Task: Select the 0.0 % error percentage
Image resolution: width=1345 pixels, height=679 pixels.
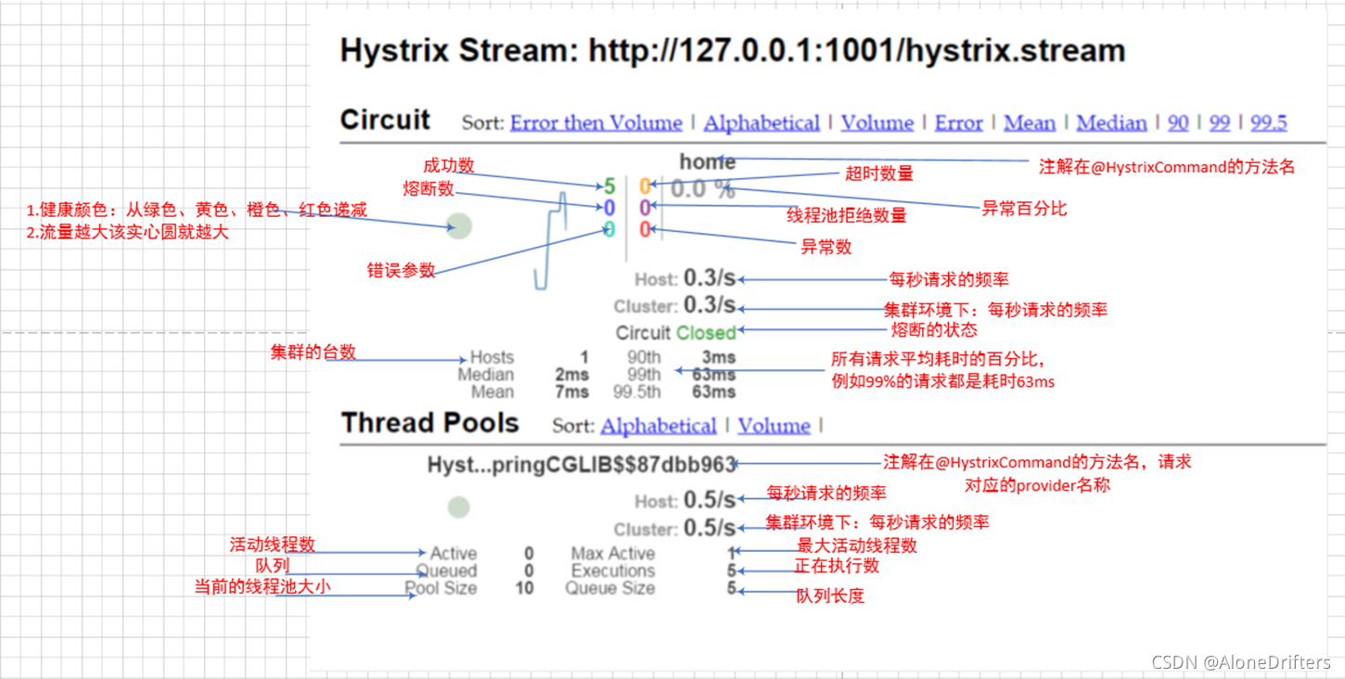Action: 703,189
